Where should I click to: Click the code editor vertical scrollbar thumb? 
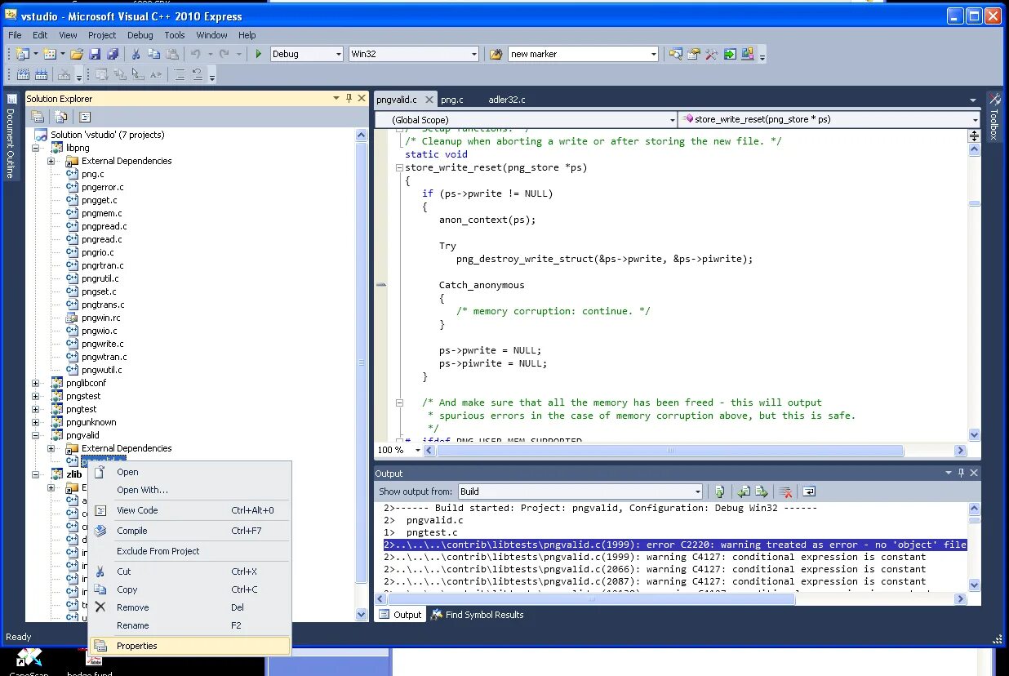coord(975,204)
